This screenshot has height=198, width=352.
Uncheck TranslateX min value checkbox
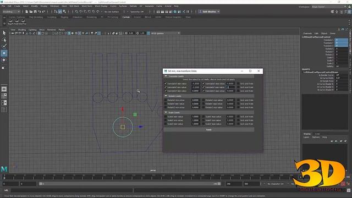[166, 84]
